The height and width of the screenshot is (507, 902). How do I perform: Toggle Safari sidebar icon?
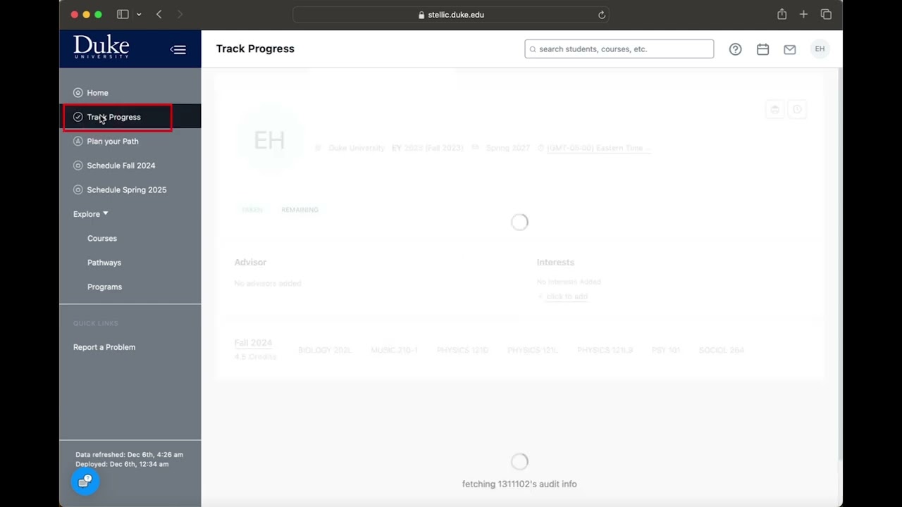123,14
